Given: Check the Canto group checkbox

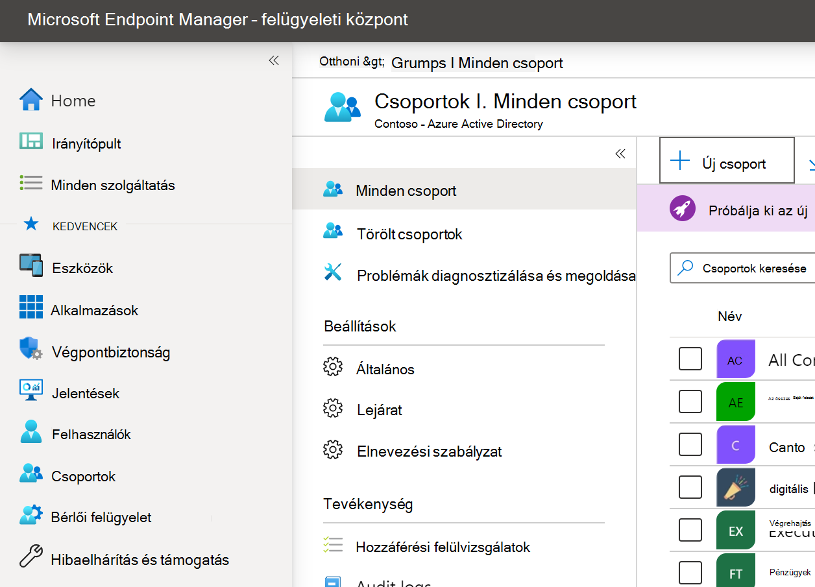Looking at the screenshot, I should [x=690, y=444].
